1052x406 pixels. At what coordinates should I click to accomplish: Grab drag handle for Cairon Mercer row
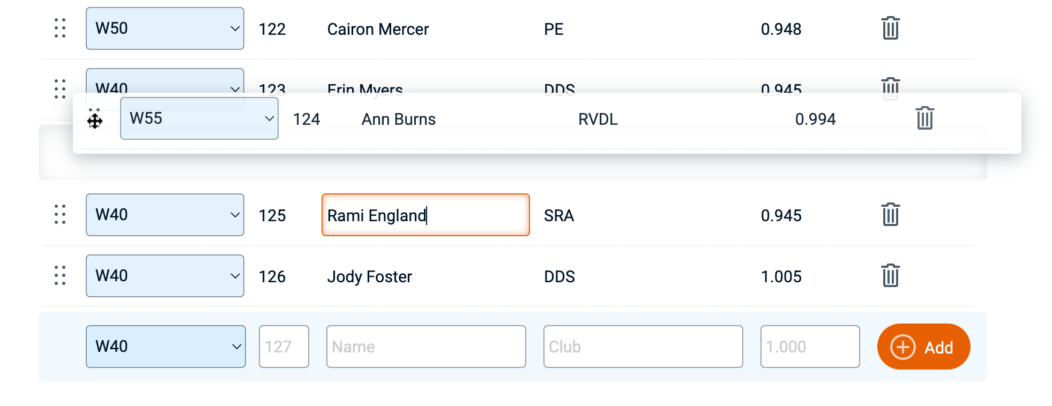(60, 28)
